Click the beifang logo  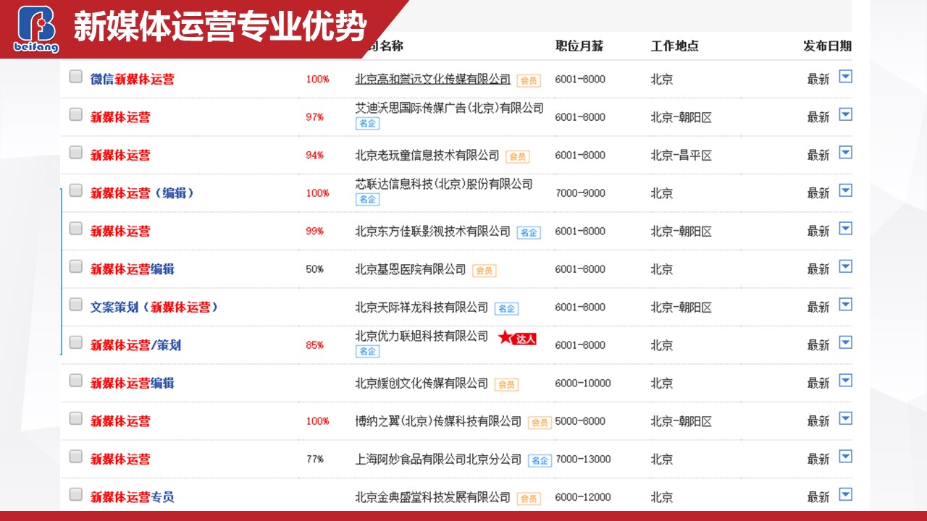pyautogui.click(x=37, y=29)
